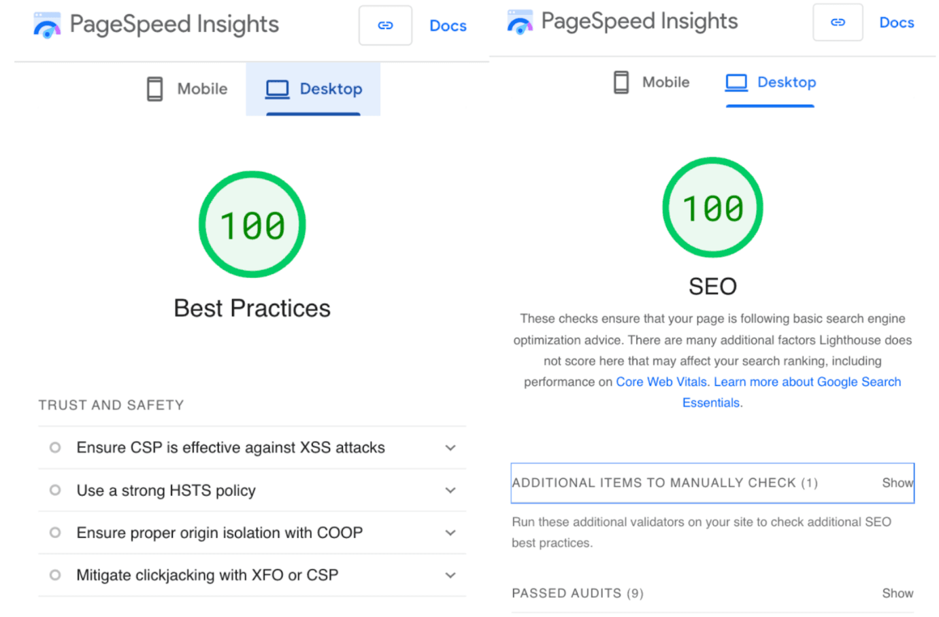Copy link using left panel link icon
This screenshot has width=939, height=617.
(x=385, y=26)
